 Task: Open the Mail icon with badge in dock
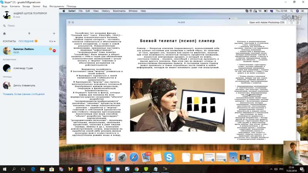(146, 157)
